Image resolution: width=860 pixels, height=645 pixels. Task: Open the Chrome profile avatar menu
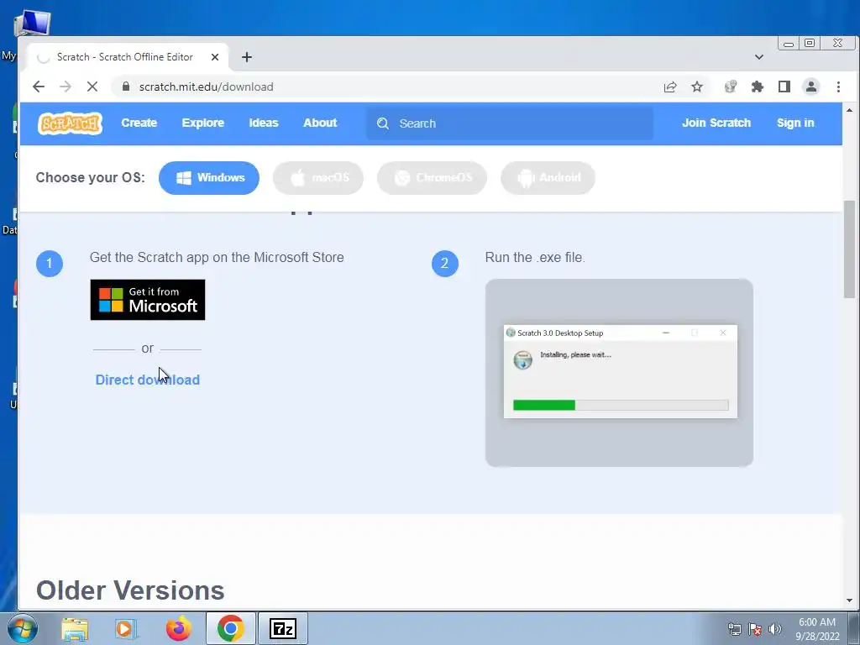[810, 87]
